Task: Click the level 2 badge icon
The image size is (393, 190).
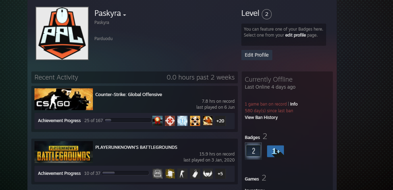Action: pyautogui.click(x=253, y=151)
